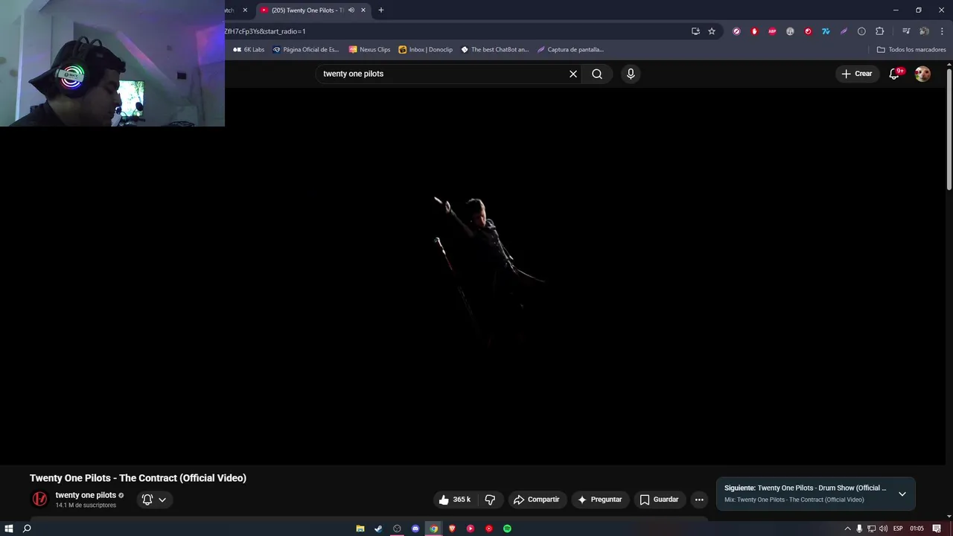Click the address bar URL

click(x=265, y=31)
